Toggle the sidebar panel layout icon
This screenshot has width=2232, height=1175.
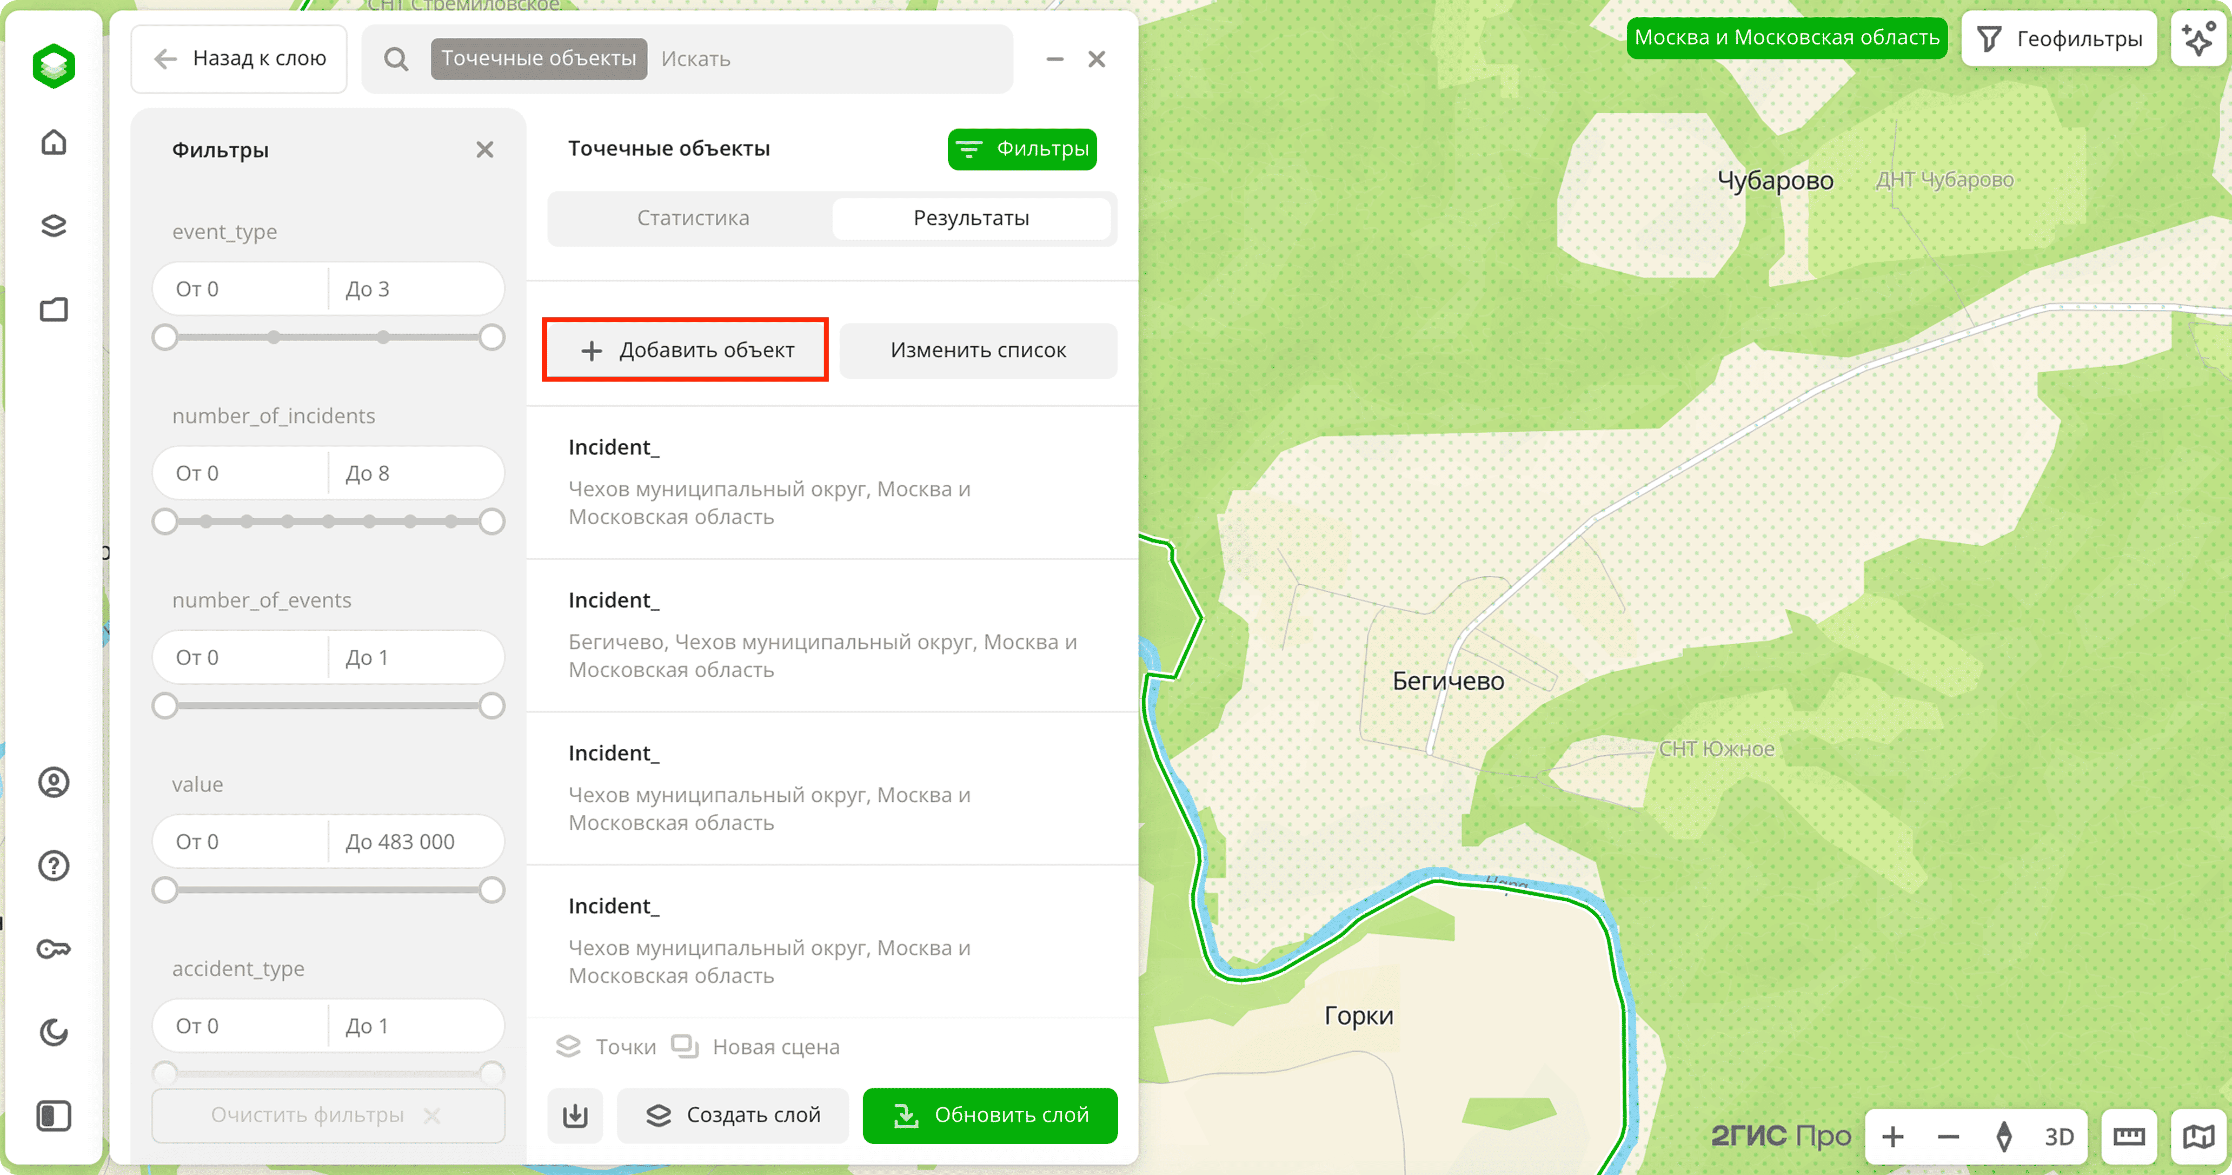click(x=54, y=1115)
